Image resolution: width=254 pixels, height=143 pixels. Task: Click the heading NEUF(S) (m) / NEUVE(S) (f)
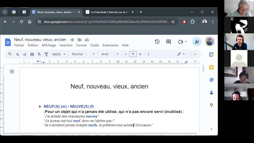[69, 106]
